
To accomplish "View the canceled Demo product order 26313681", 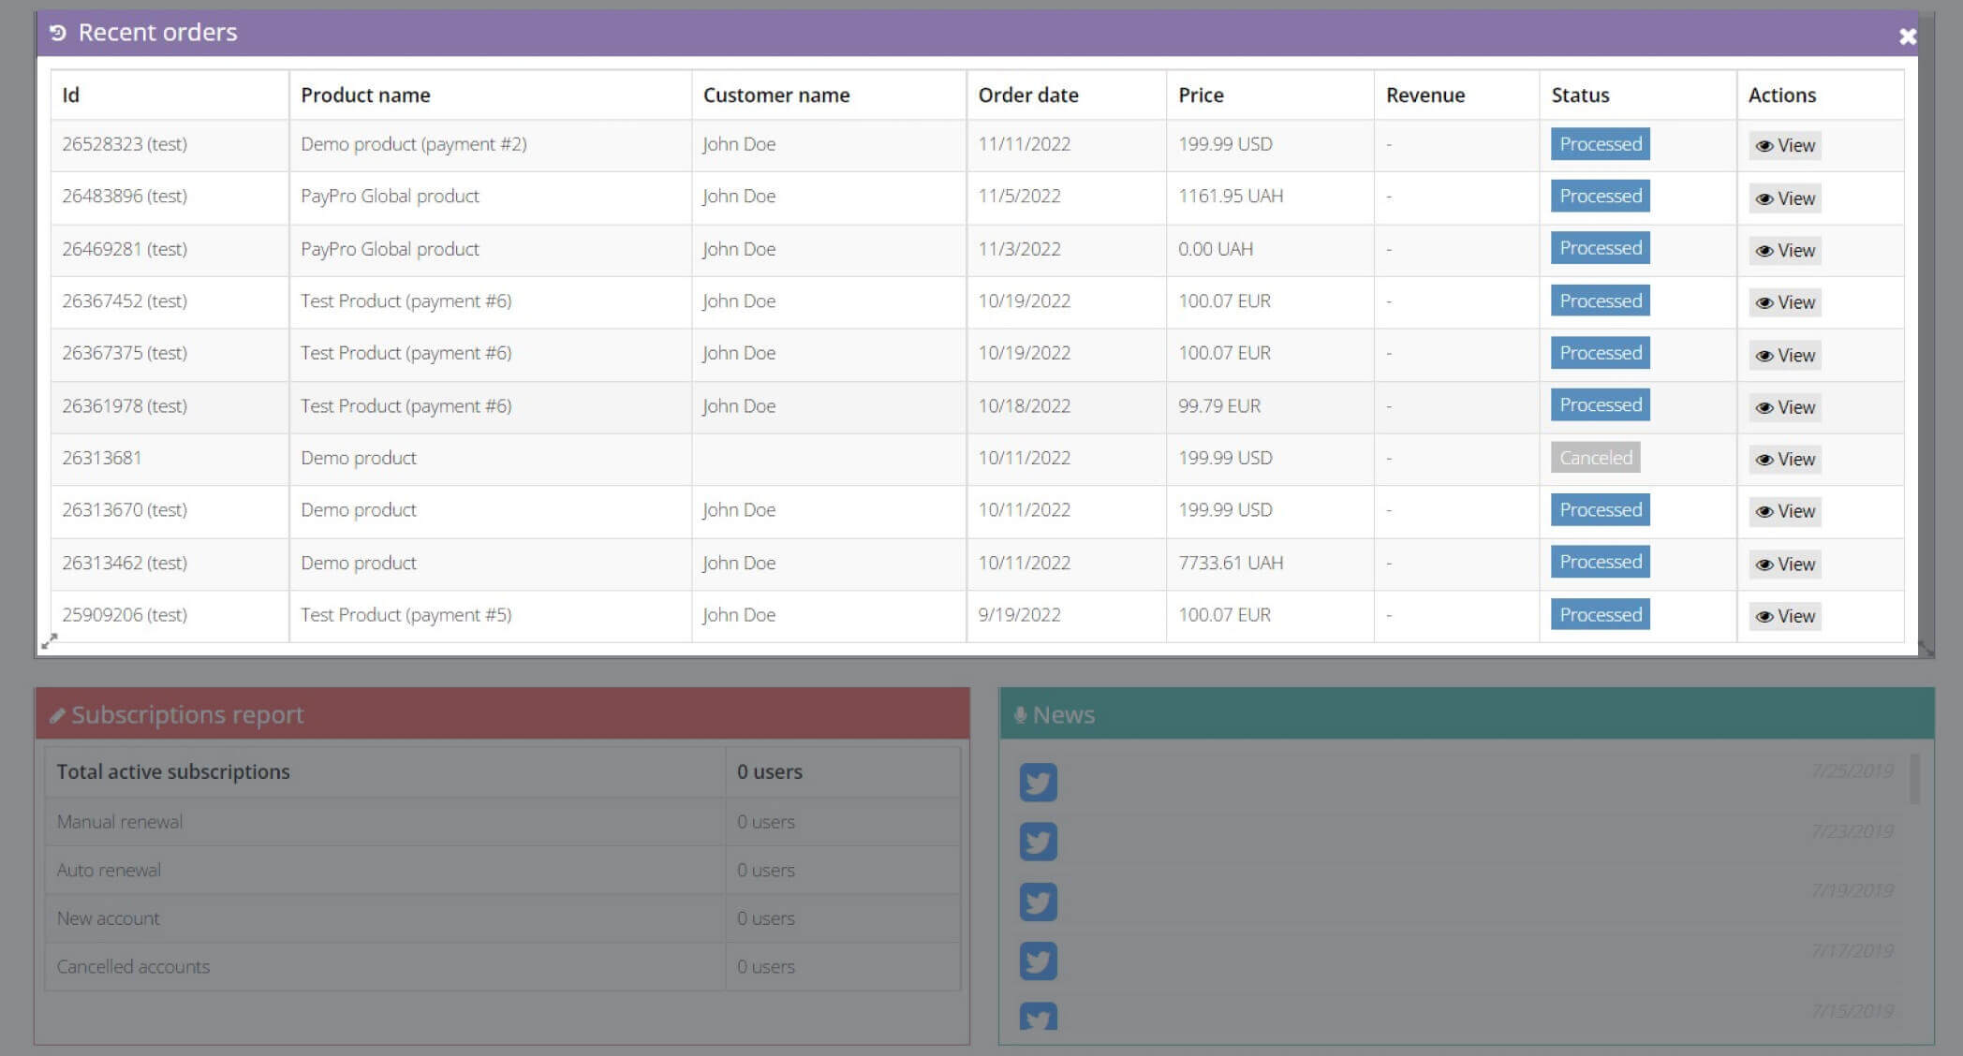I will pyautogui.click(x=1783, y=459).
